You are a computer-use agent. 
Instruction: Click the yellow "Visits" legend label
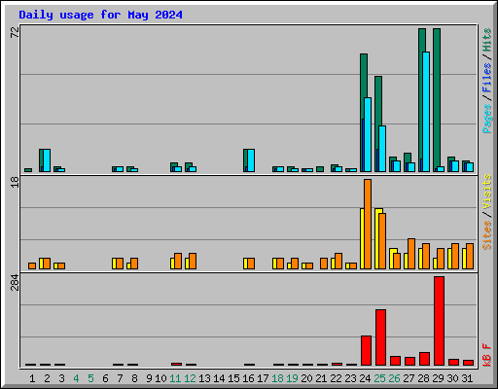[x=487, y=193]
